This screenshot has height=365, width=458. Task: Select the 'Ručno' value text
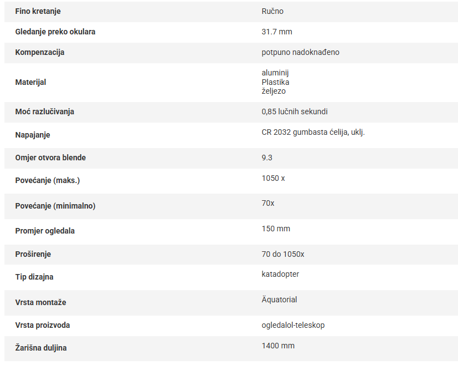pyautogui.click(x=272, y=11)
